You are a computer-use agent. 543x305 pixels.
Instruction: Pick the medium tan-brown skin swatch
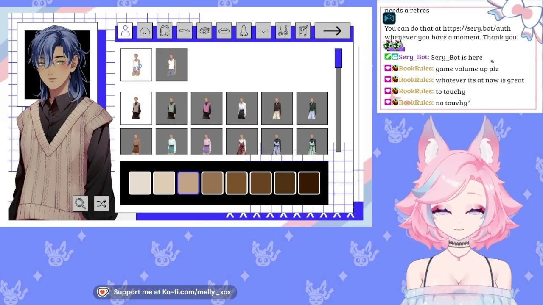tap(213, 183)
